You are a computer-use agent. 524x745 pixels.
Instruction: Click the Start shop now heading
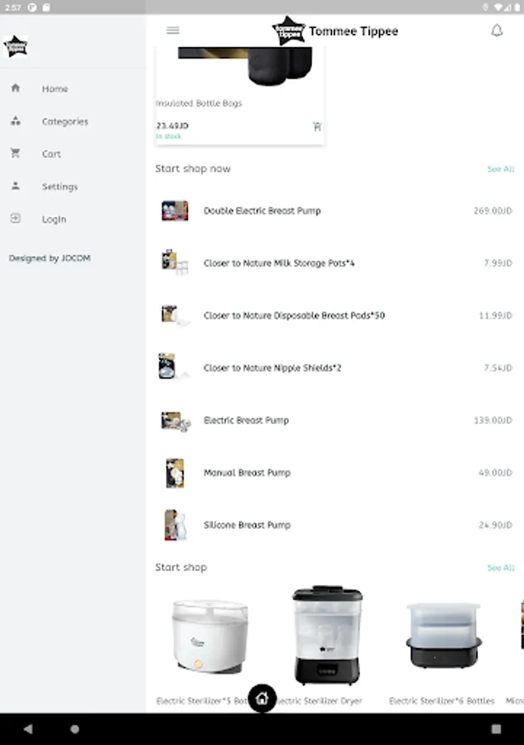[193, 169]
